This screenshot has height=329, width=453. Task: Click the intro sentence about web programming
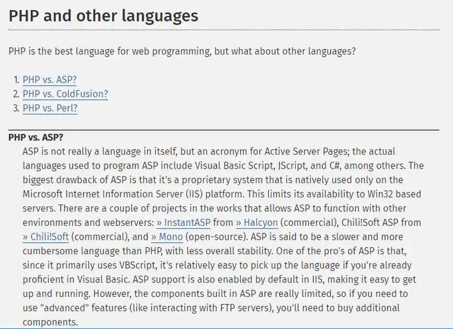click(x=182, y=52)
